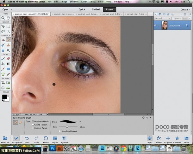Expand the Brush preset picker
The image size is (193, 154).
coord(80,121)
